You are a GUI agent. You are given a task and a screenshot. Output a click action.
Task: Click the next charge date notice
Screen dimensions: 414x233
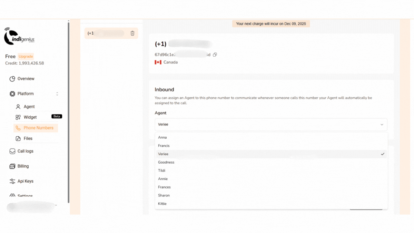point(271,24)
